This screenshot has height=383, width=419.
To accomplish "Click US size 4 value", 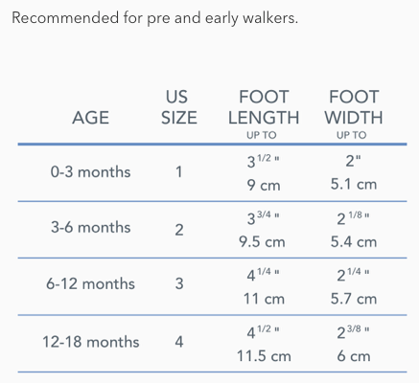I will 179,342.
